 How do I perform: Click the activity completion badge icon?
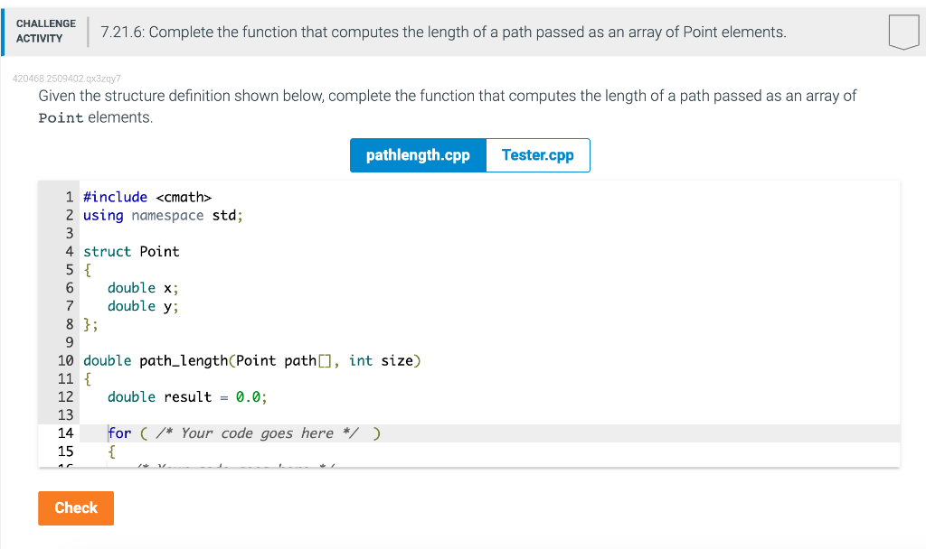[903, 32]
